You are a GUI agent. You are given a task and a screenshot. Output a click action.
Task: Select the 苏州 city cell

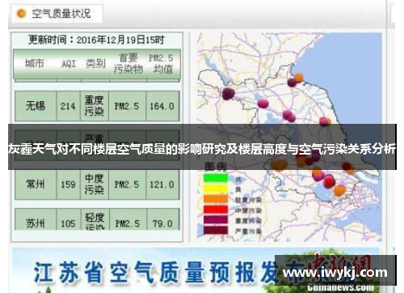(x=36, y=219)
